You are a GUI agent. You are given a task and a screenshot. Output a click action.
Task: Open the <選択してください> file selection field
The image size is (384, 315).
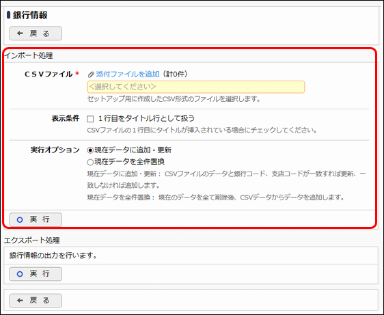click(196, 87)
